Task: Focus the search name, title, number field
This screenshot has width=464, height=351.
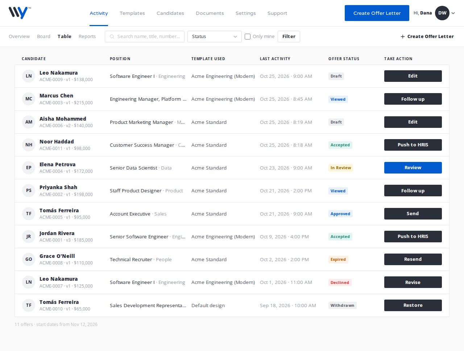Action: 145,37
